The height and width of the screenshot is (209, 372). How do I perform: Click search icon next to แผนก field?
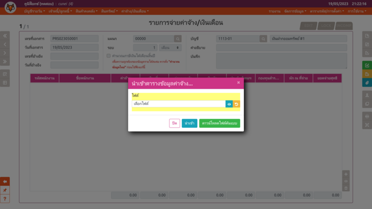tap(178, 39)
